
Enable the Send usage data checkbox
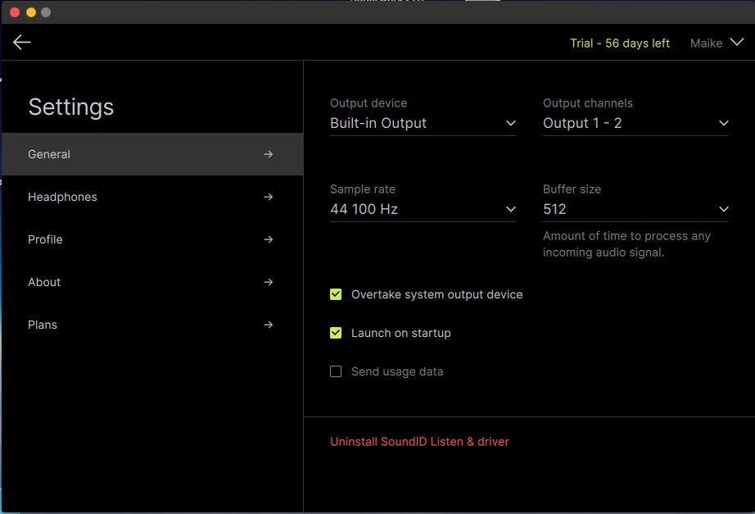point(336,371)
